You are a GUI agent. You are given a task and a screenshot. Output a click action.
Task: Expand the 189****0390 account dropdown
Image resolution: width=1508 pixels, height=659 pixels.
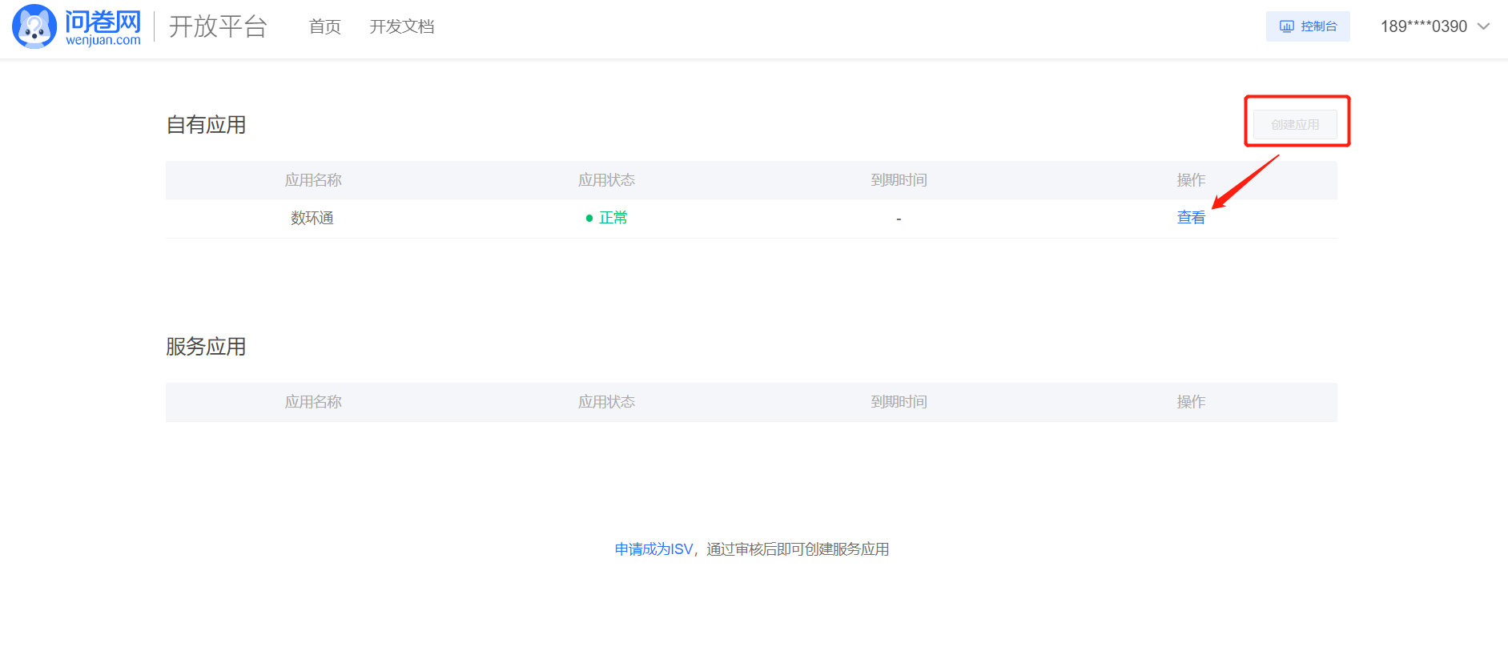[x=1434, y=26]
